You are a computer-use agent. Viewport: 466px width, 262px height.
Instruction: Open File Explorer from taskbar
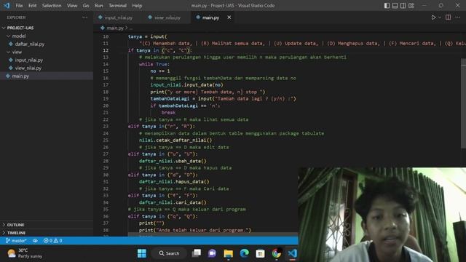tap(228, 253)
